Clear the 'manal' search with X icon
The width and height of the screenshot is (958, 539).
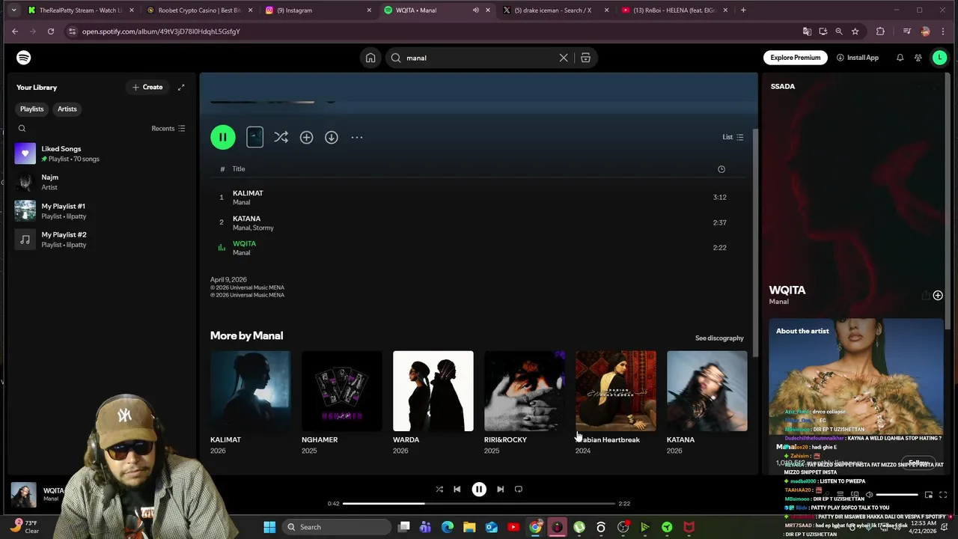coord(564,58)
